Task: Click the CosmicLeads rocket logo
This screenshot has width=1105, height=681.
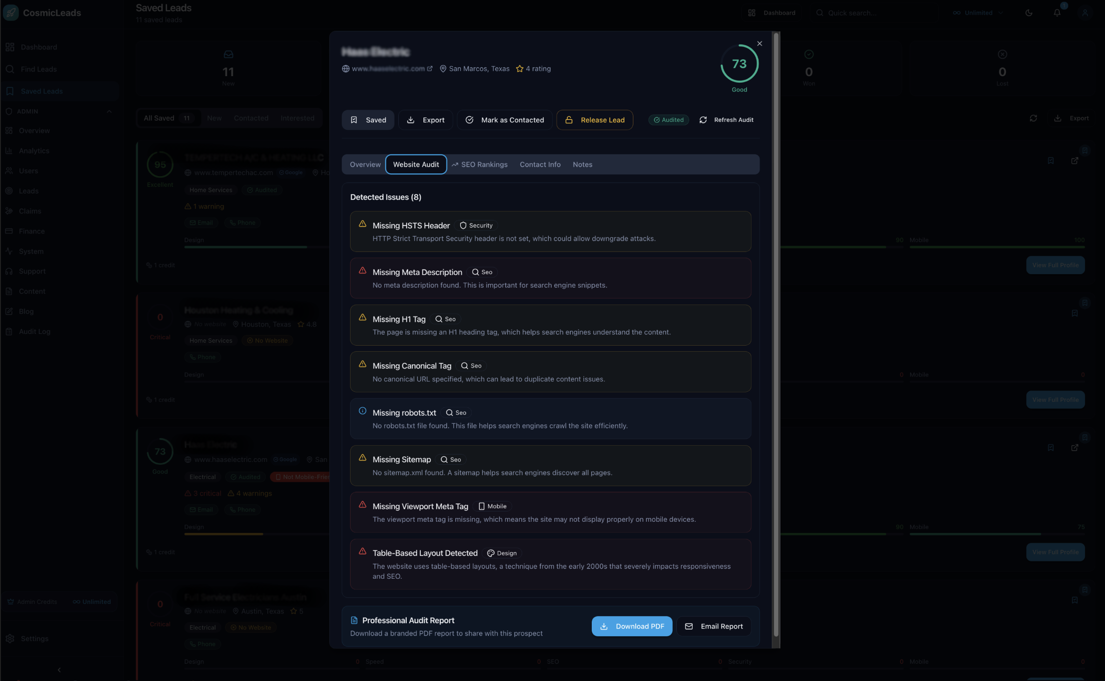Action: tap(11, 12)
